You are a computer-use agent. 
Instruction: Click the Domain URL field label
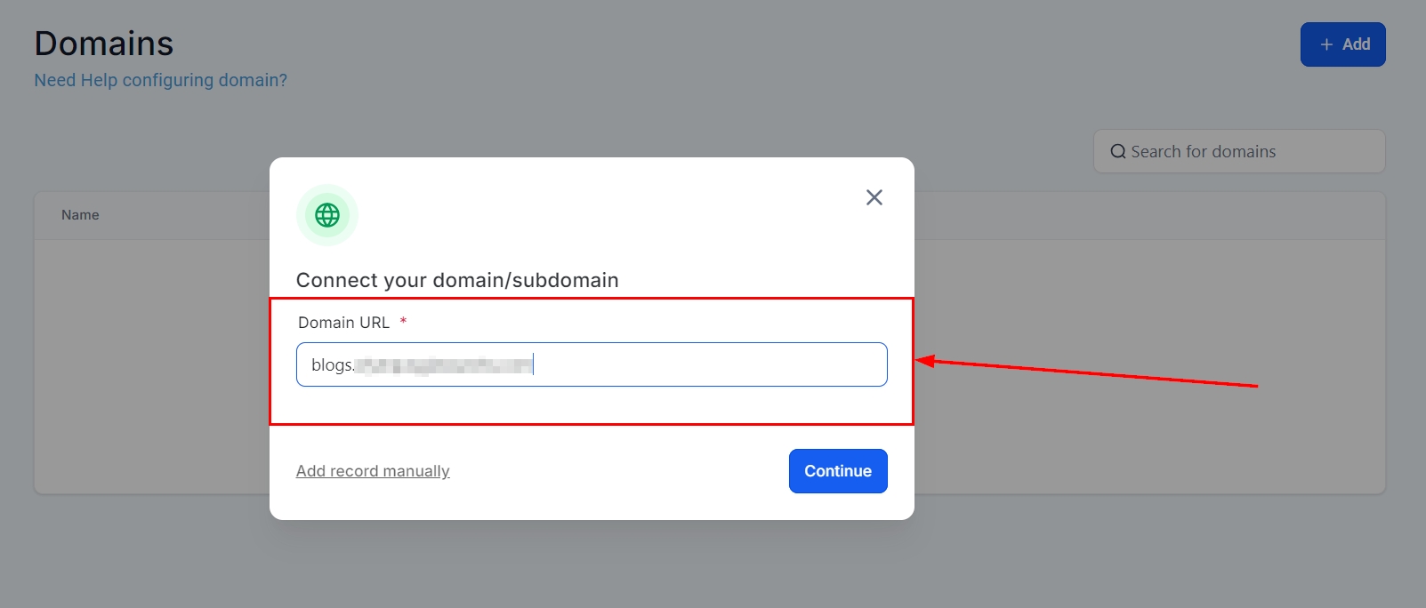[x=343, y=323]
